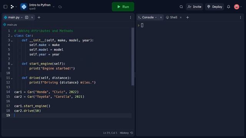Click the "Engine started!" string
Screen dimensions: 246x138
pyautogui.click(x=57, y=68)
